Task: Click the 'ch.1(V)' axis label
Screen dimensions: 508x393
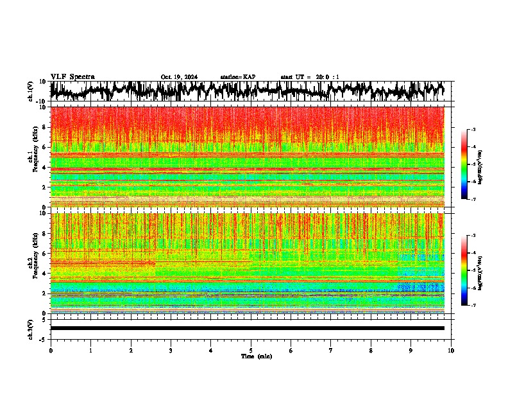Action: (x=30, y=91)
